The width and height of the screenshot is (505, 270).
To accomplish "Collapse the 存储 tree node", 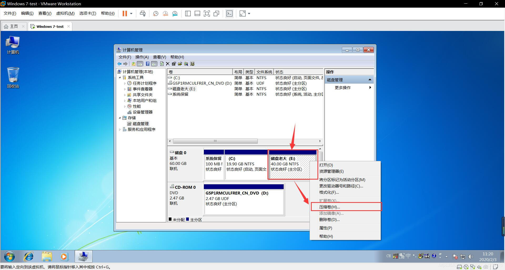I will 120,118.
